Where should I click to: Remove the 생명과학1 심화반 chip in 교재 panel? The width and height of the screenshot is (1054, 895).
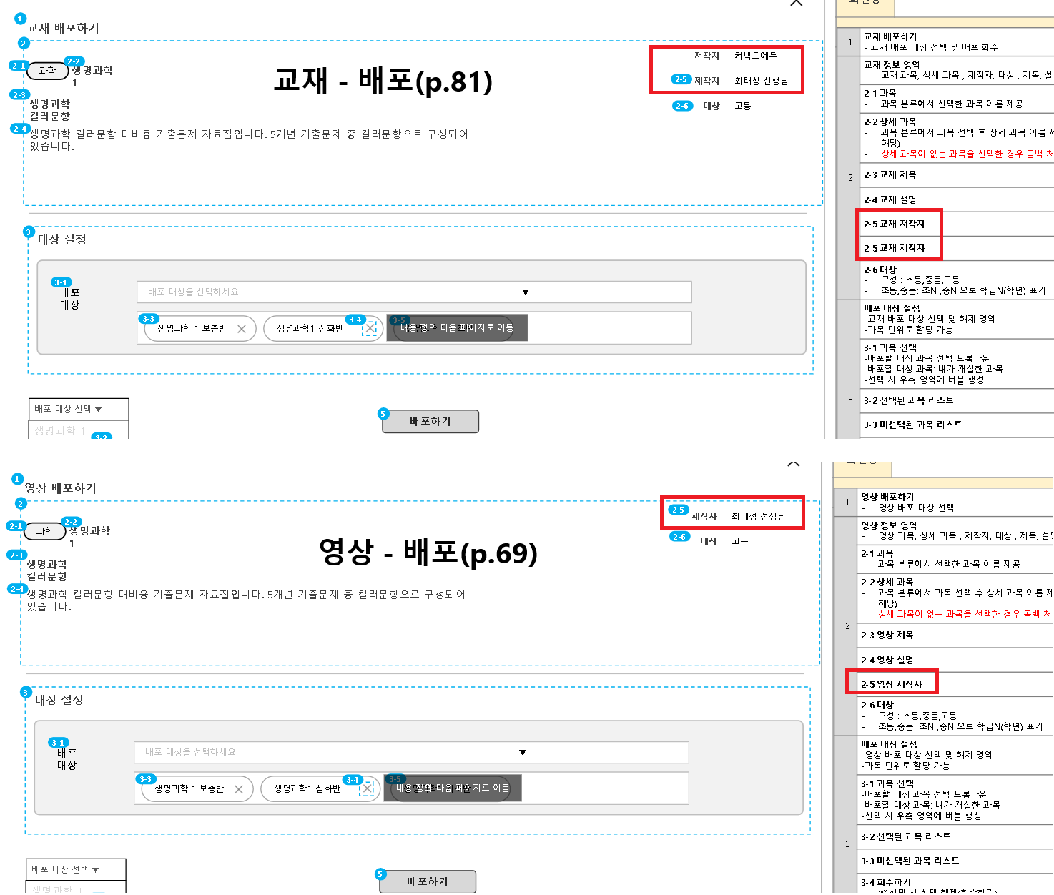pos(370,328)
